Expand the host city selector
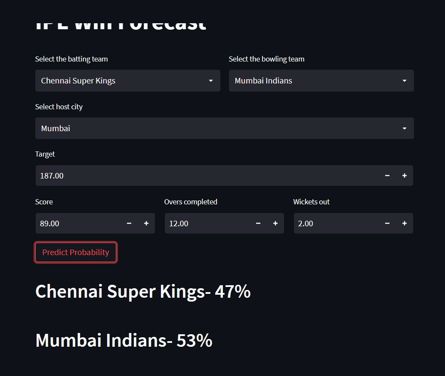445x376 pixels. click(224, 128)
